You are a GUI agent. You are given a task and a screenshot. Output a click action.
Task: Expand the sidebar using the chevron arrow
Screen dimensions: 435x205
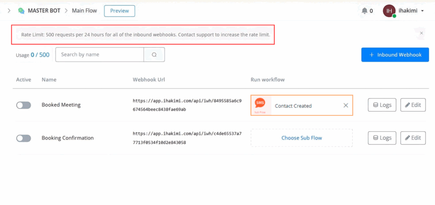(x=9, y=11)
